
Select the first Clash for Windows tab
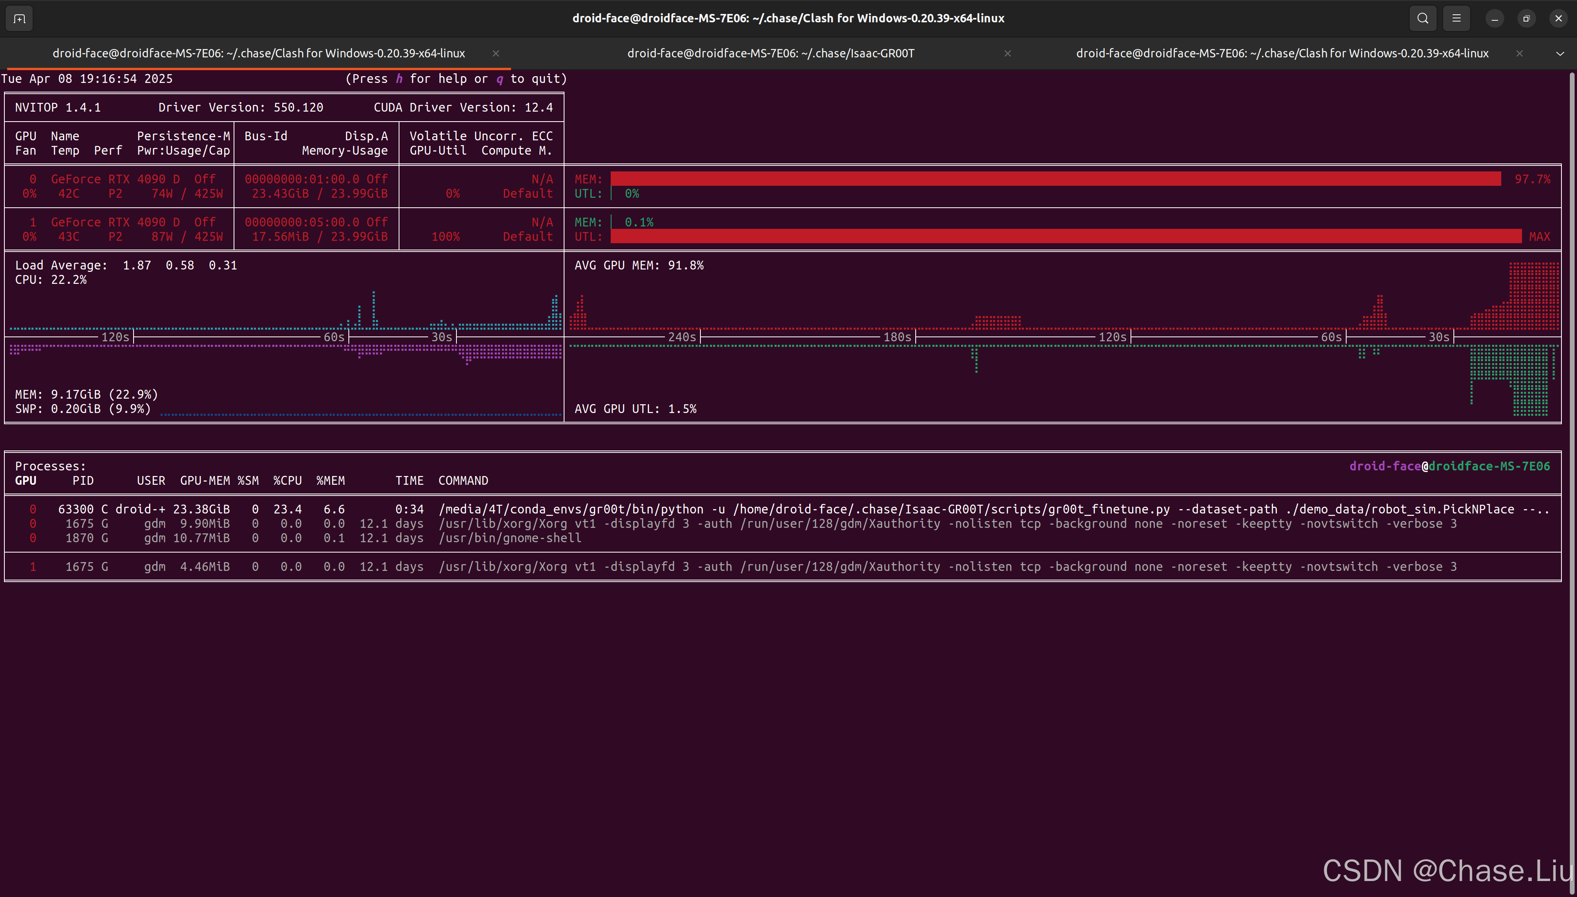pyautogui.click(x=259, y=53)
